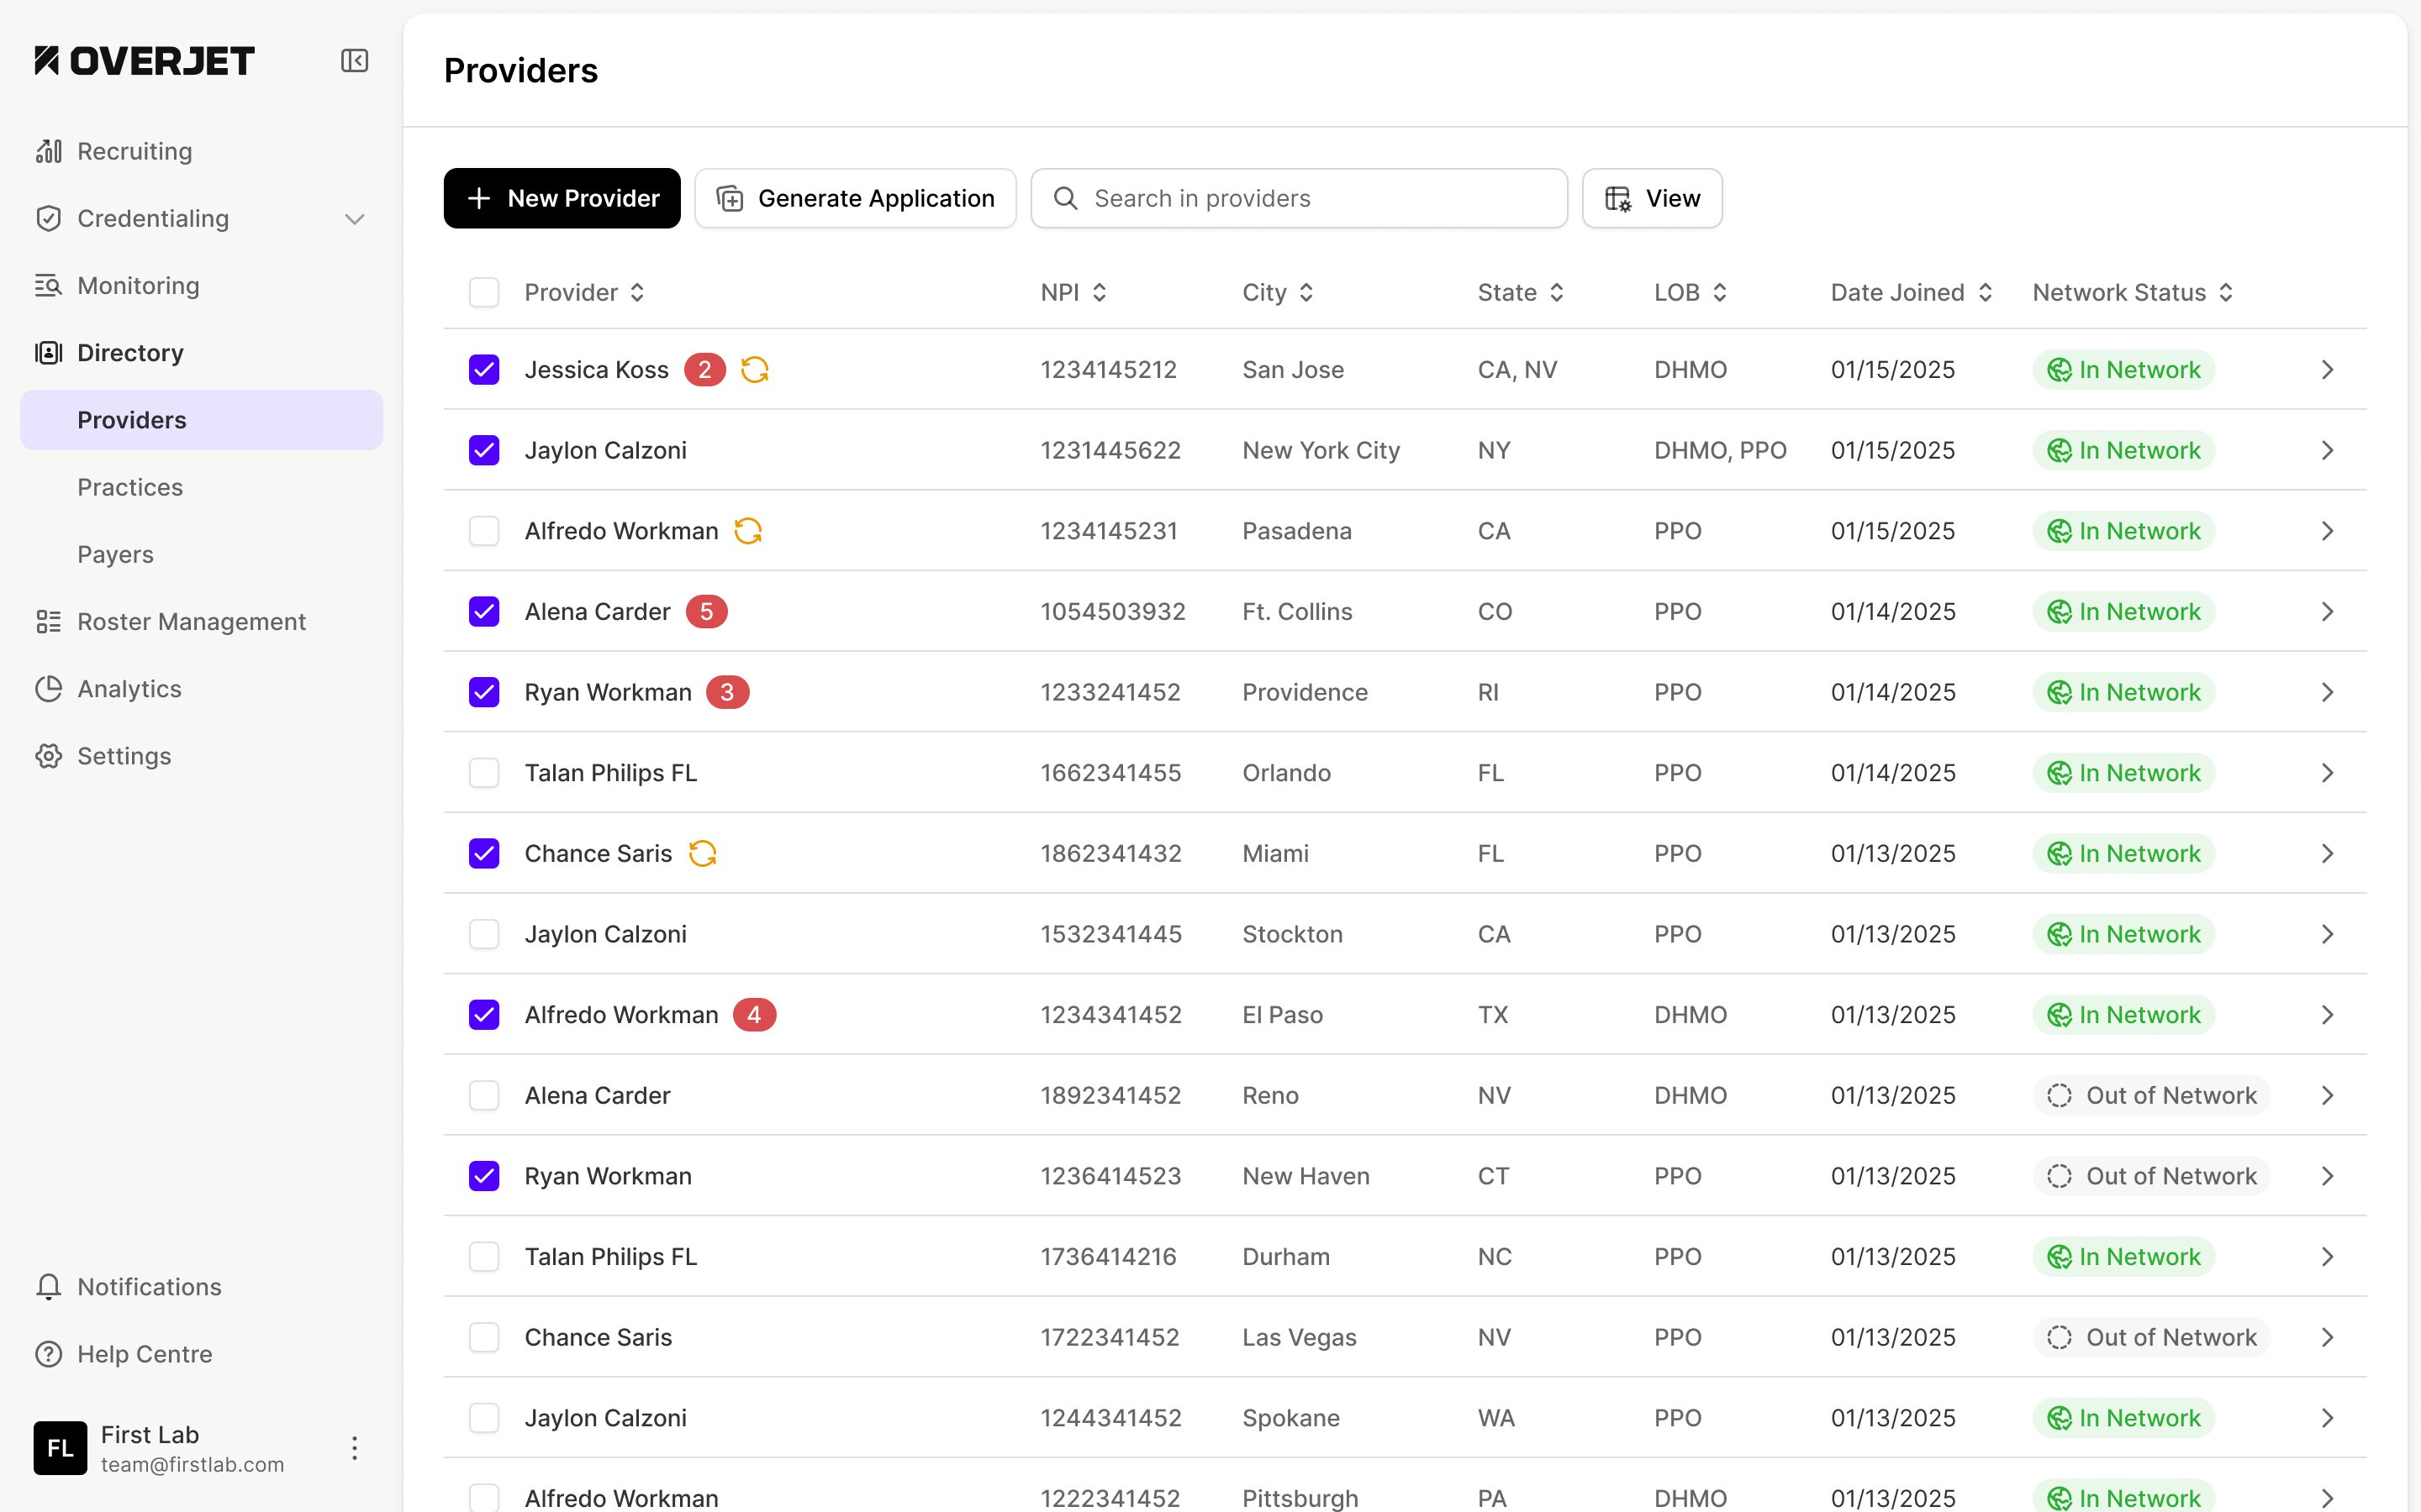Click the Overjet logo
This screenshot has height=1512, width=2421.
click(145, 61)
